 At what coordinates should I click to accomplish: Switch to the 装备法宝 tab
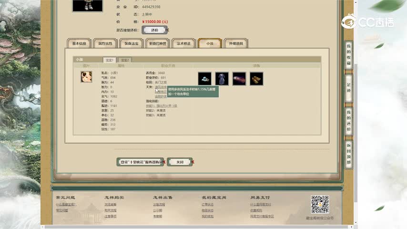(132, 43)
